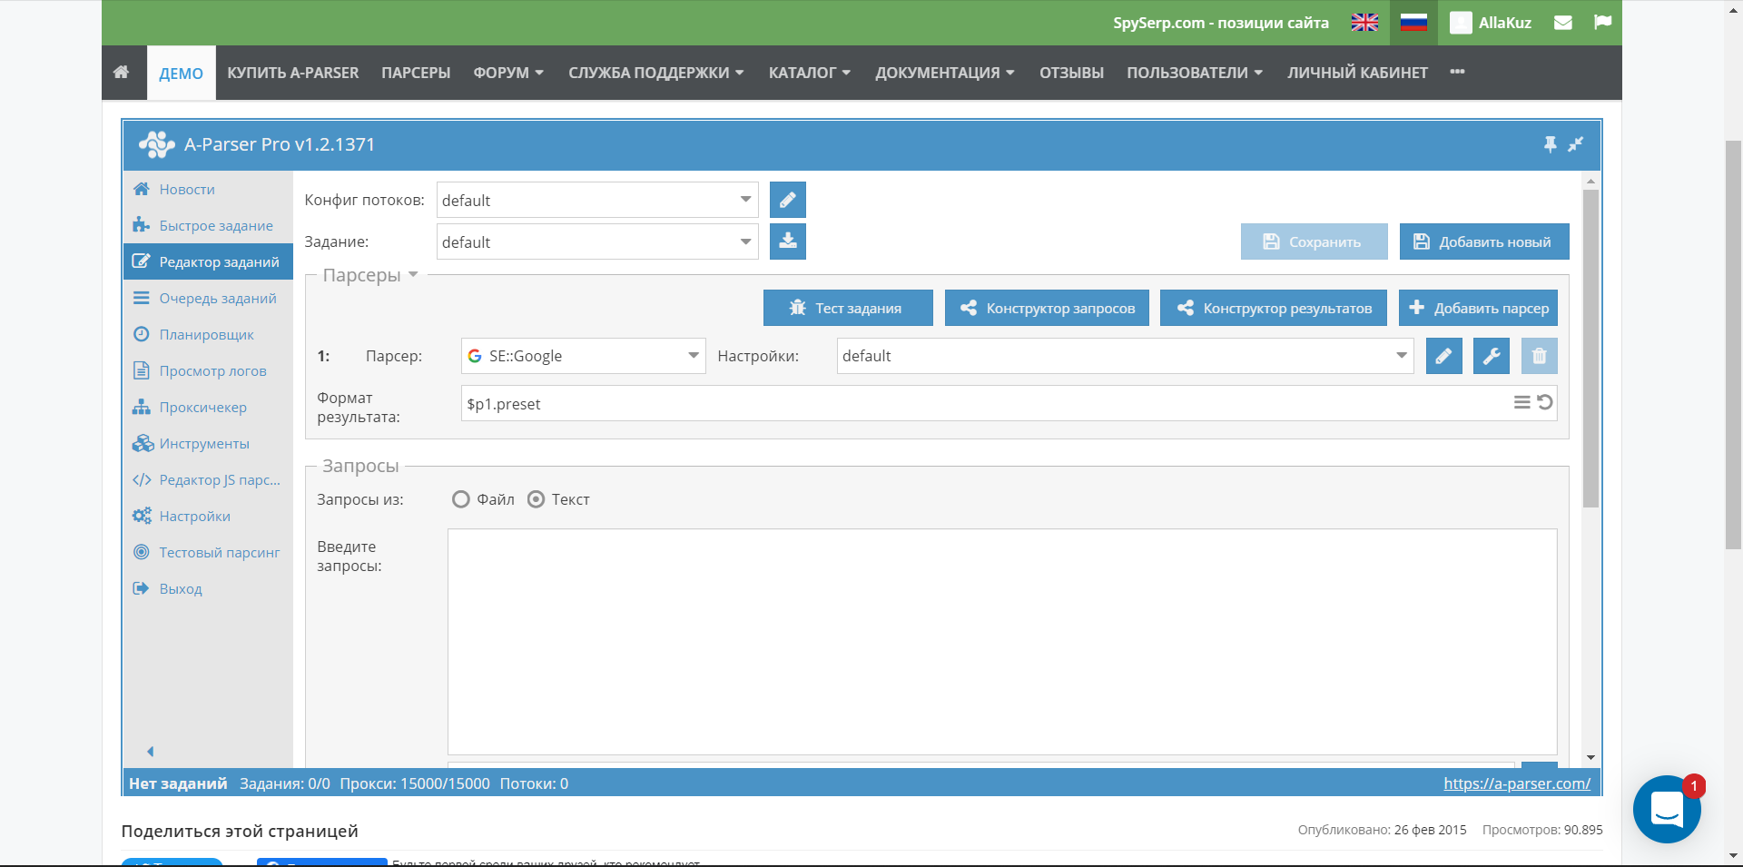Open Быстрое задание in the sidebar
This screenshot has height=867, width=1743.
(208, 225)
